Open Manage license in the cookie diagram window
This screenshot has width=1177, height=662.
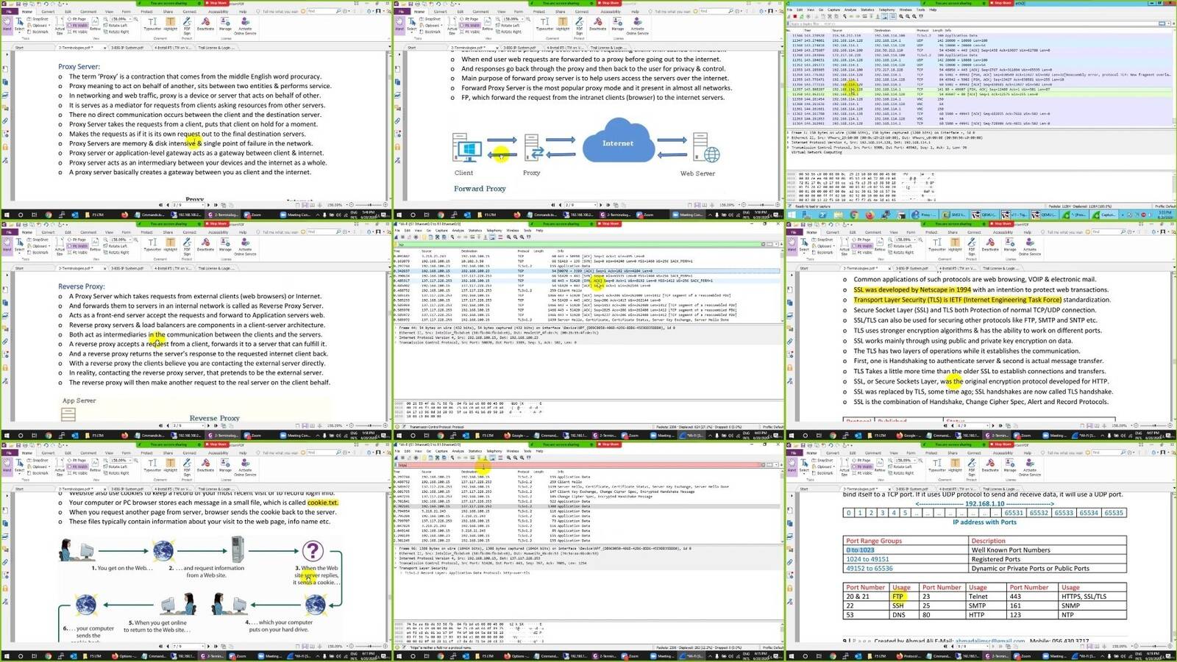point(225,466)
